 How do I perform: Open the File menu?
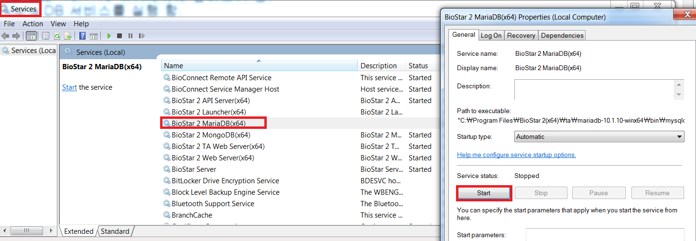pos(9,23)
